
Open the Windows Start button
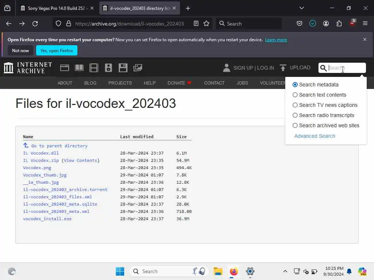click(120, 271)
